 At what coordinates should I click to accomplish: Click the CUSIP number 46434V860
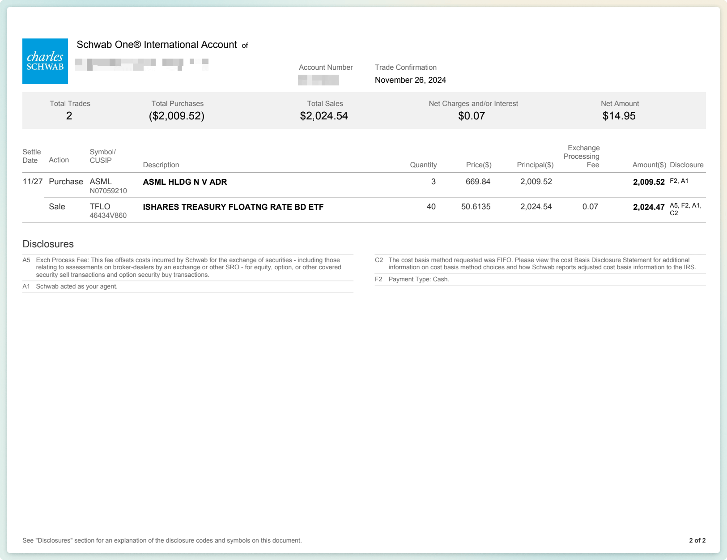point(108,216)
